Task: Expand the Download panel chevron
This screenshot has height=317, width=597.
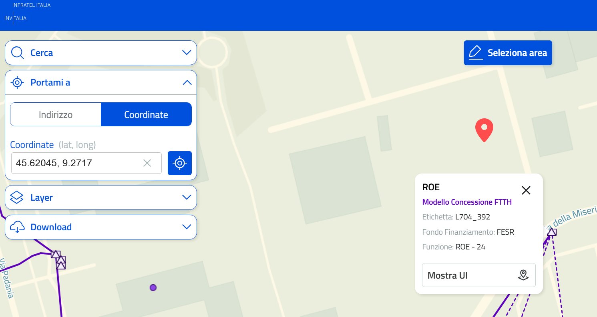Action: (187, 227)
